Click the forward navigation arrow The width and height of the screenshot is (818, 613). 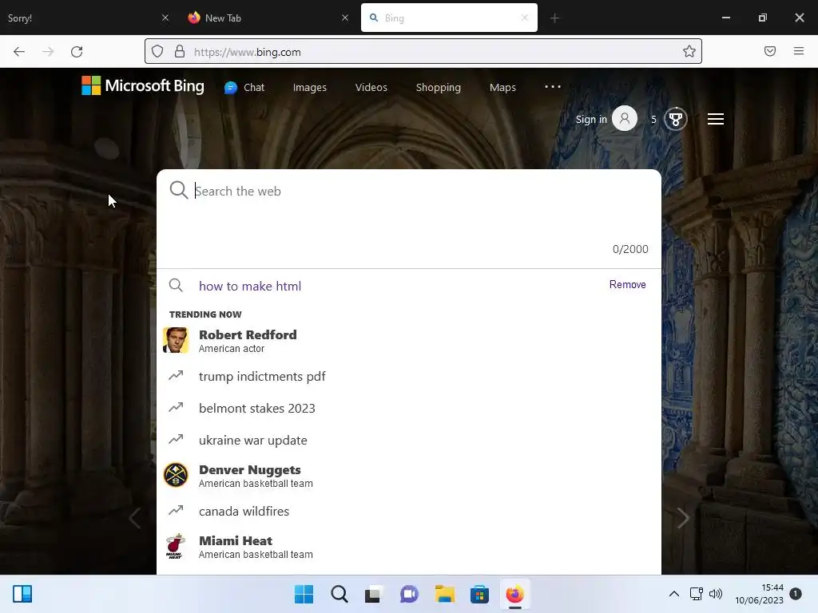pyautogui.click(x=48, y=52)
